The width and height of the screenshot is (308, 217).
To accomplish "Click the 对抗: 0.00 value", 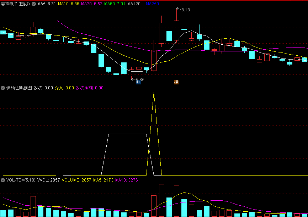I will coord(43,88).
